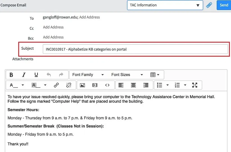Remove link using the unlink icon
This screenshot has height=152, width=231.
pos(69,85)
